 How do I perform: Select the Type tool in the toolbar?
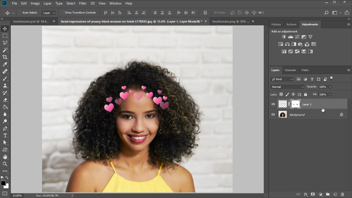[5, 135]
